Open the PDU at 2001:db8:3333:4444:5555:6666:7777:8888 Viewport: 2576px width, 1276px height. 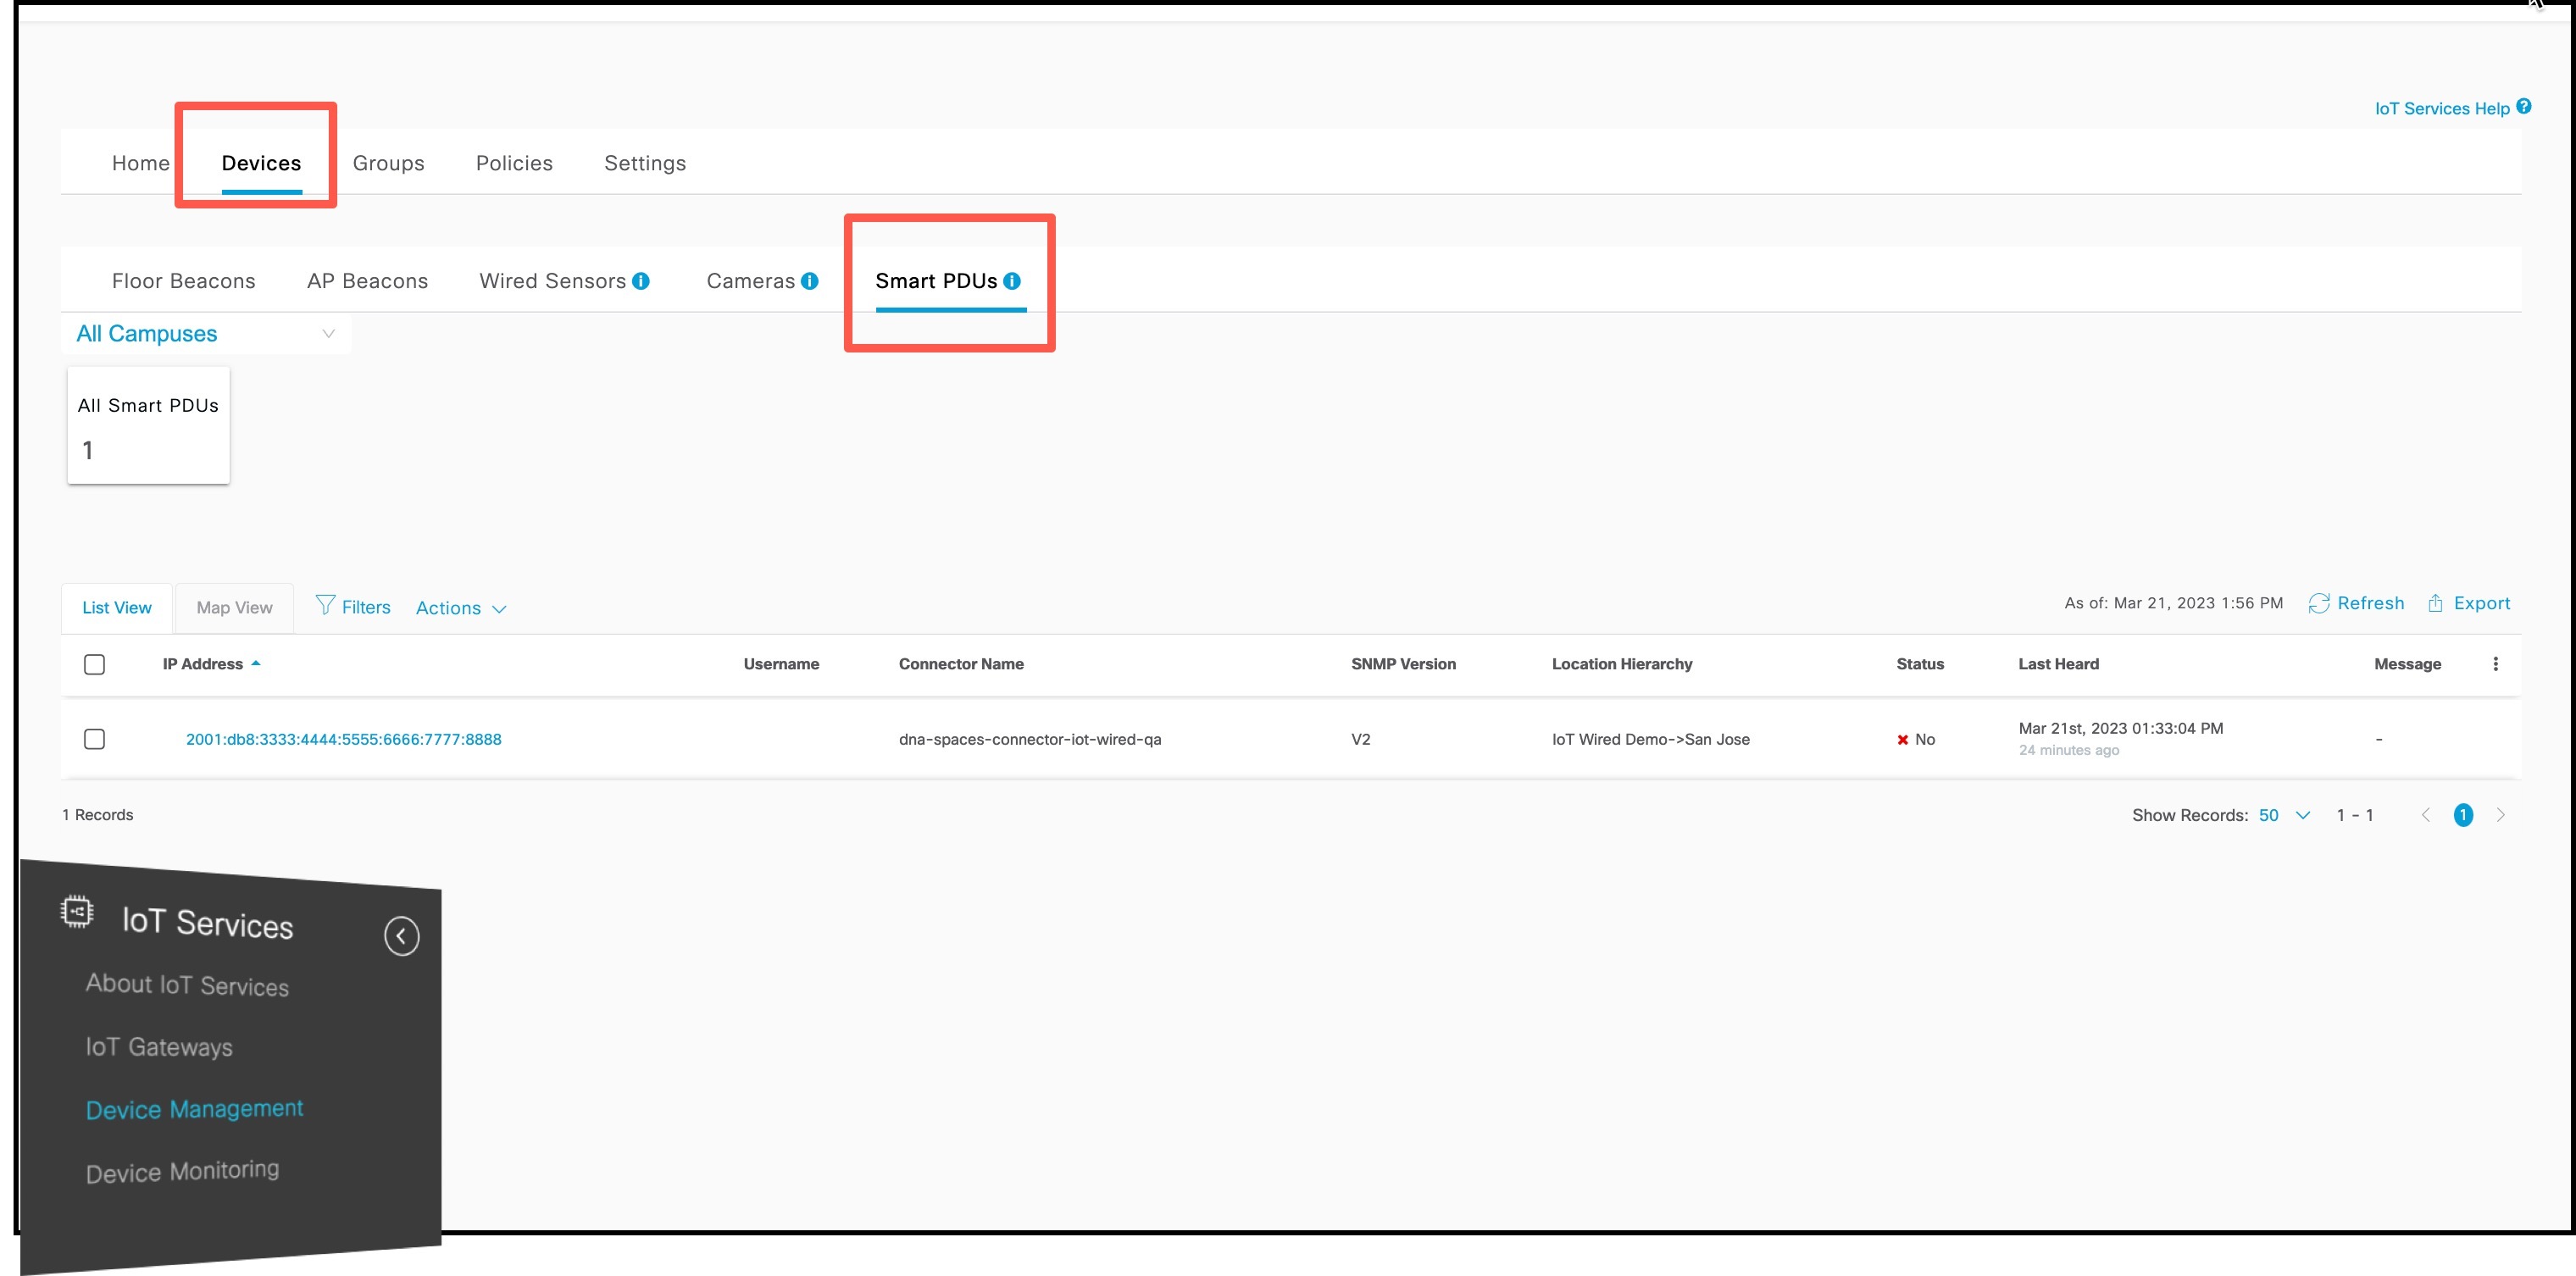pos(343,739)
